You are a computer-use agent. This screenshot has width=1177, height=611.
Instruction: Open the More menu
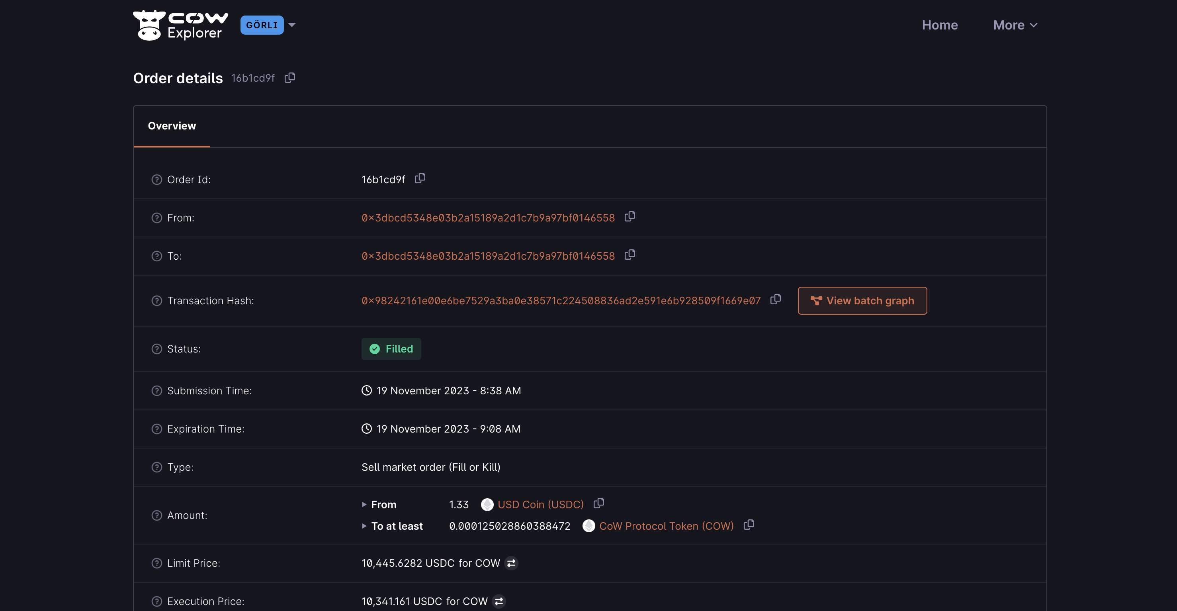(x=1015, y=25)
